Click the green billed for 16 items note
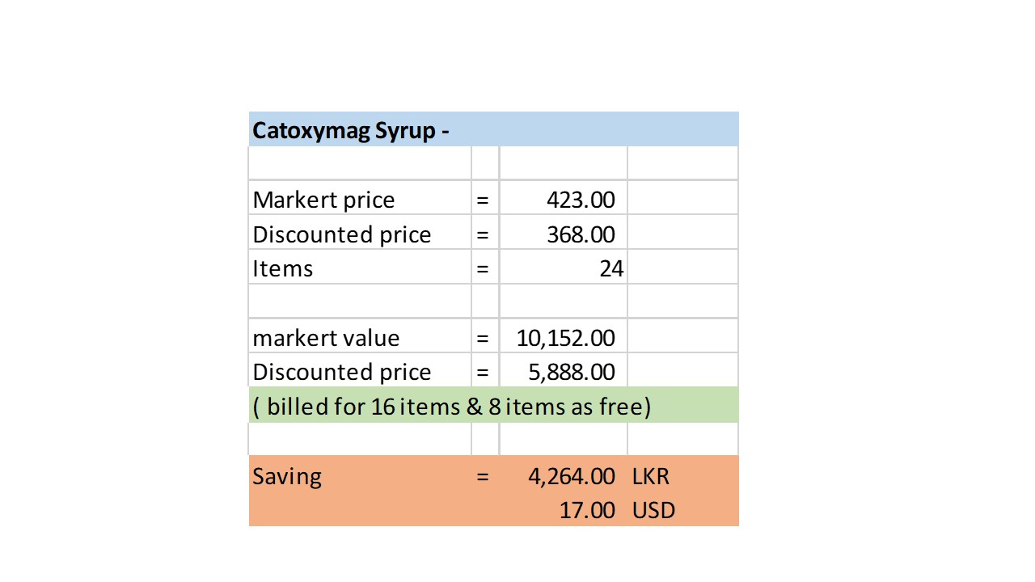This screenshot has height=582, width=1035. tap(493, 405)
